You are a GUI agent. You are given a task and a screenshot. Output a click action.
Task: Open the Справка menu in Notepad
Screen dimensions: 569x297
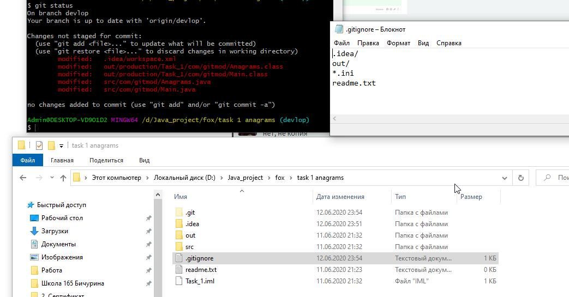tap(449, 43)
